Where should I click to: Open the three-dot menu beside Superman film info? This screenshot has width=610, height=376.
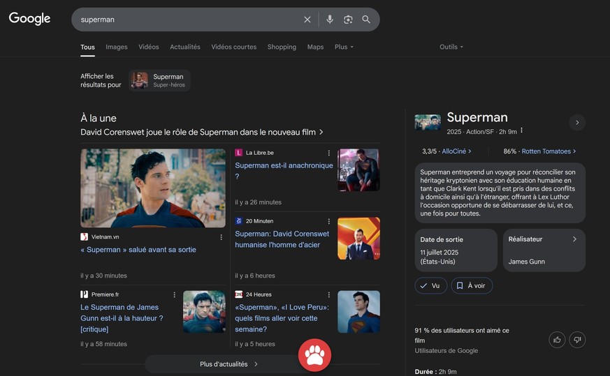click(521, 130)
